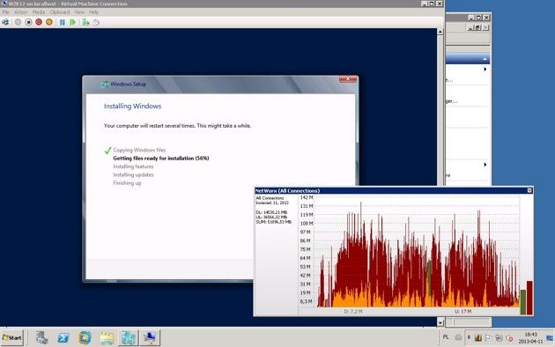Click the VM window scroll-down arrow
The width and height of the screenshot is (555, 347).
tap(440, 322)
